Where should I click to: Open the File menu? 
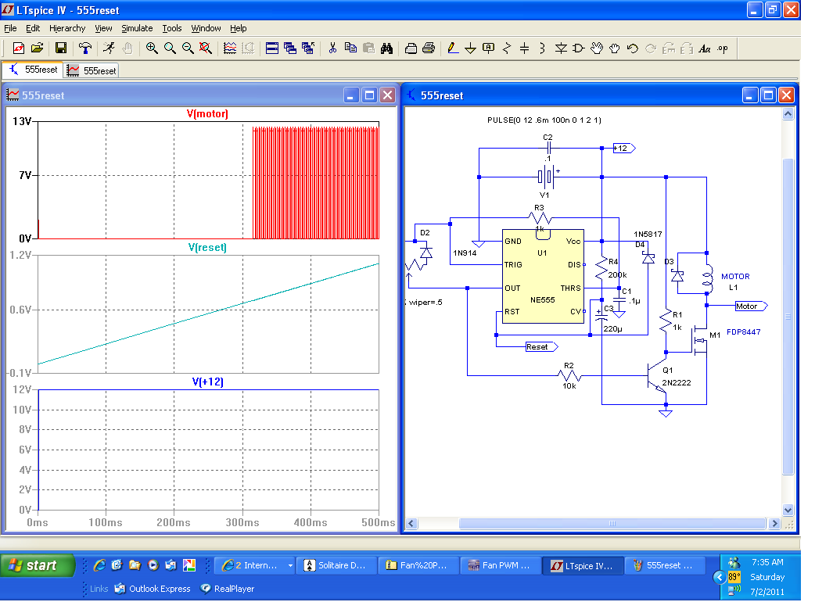tap(10, 28)
